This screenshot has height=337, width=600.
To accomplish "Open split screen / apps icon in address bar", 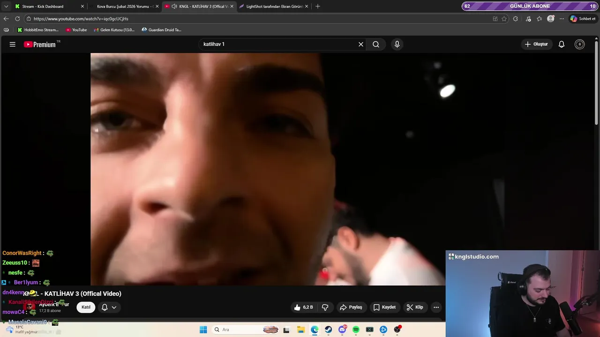I will 495,19.
